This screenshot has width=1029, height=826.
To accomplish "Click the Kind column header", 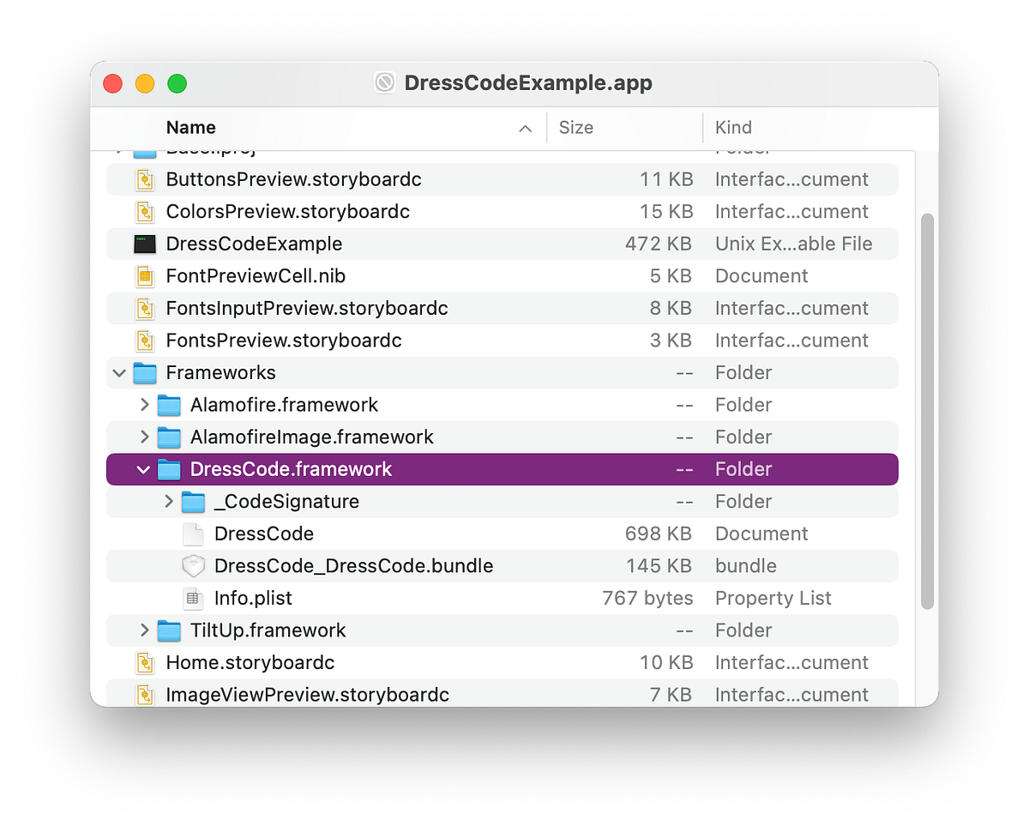I will [x=733, y=127].
